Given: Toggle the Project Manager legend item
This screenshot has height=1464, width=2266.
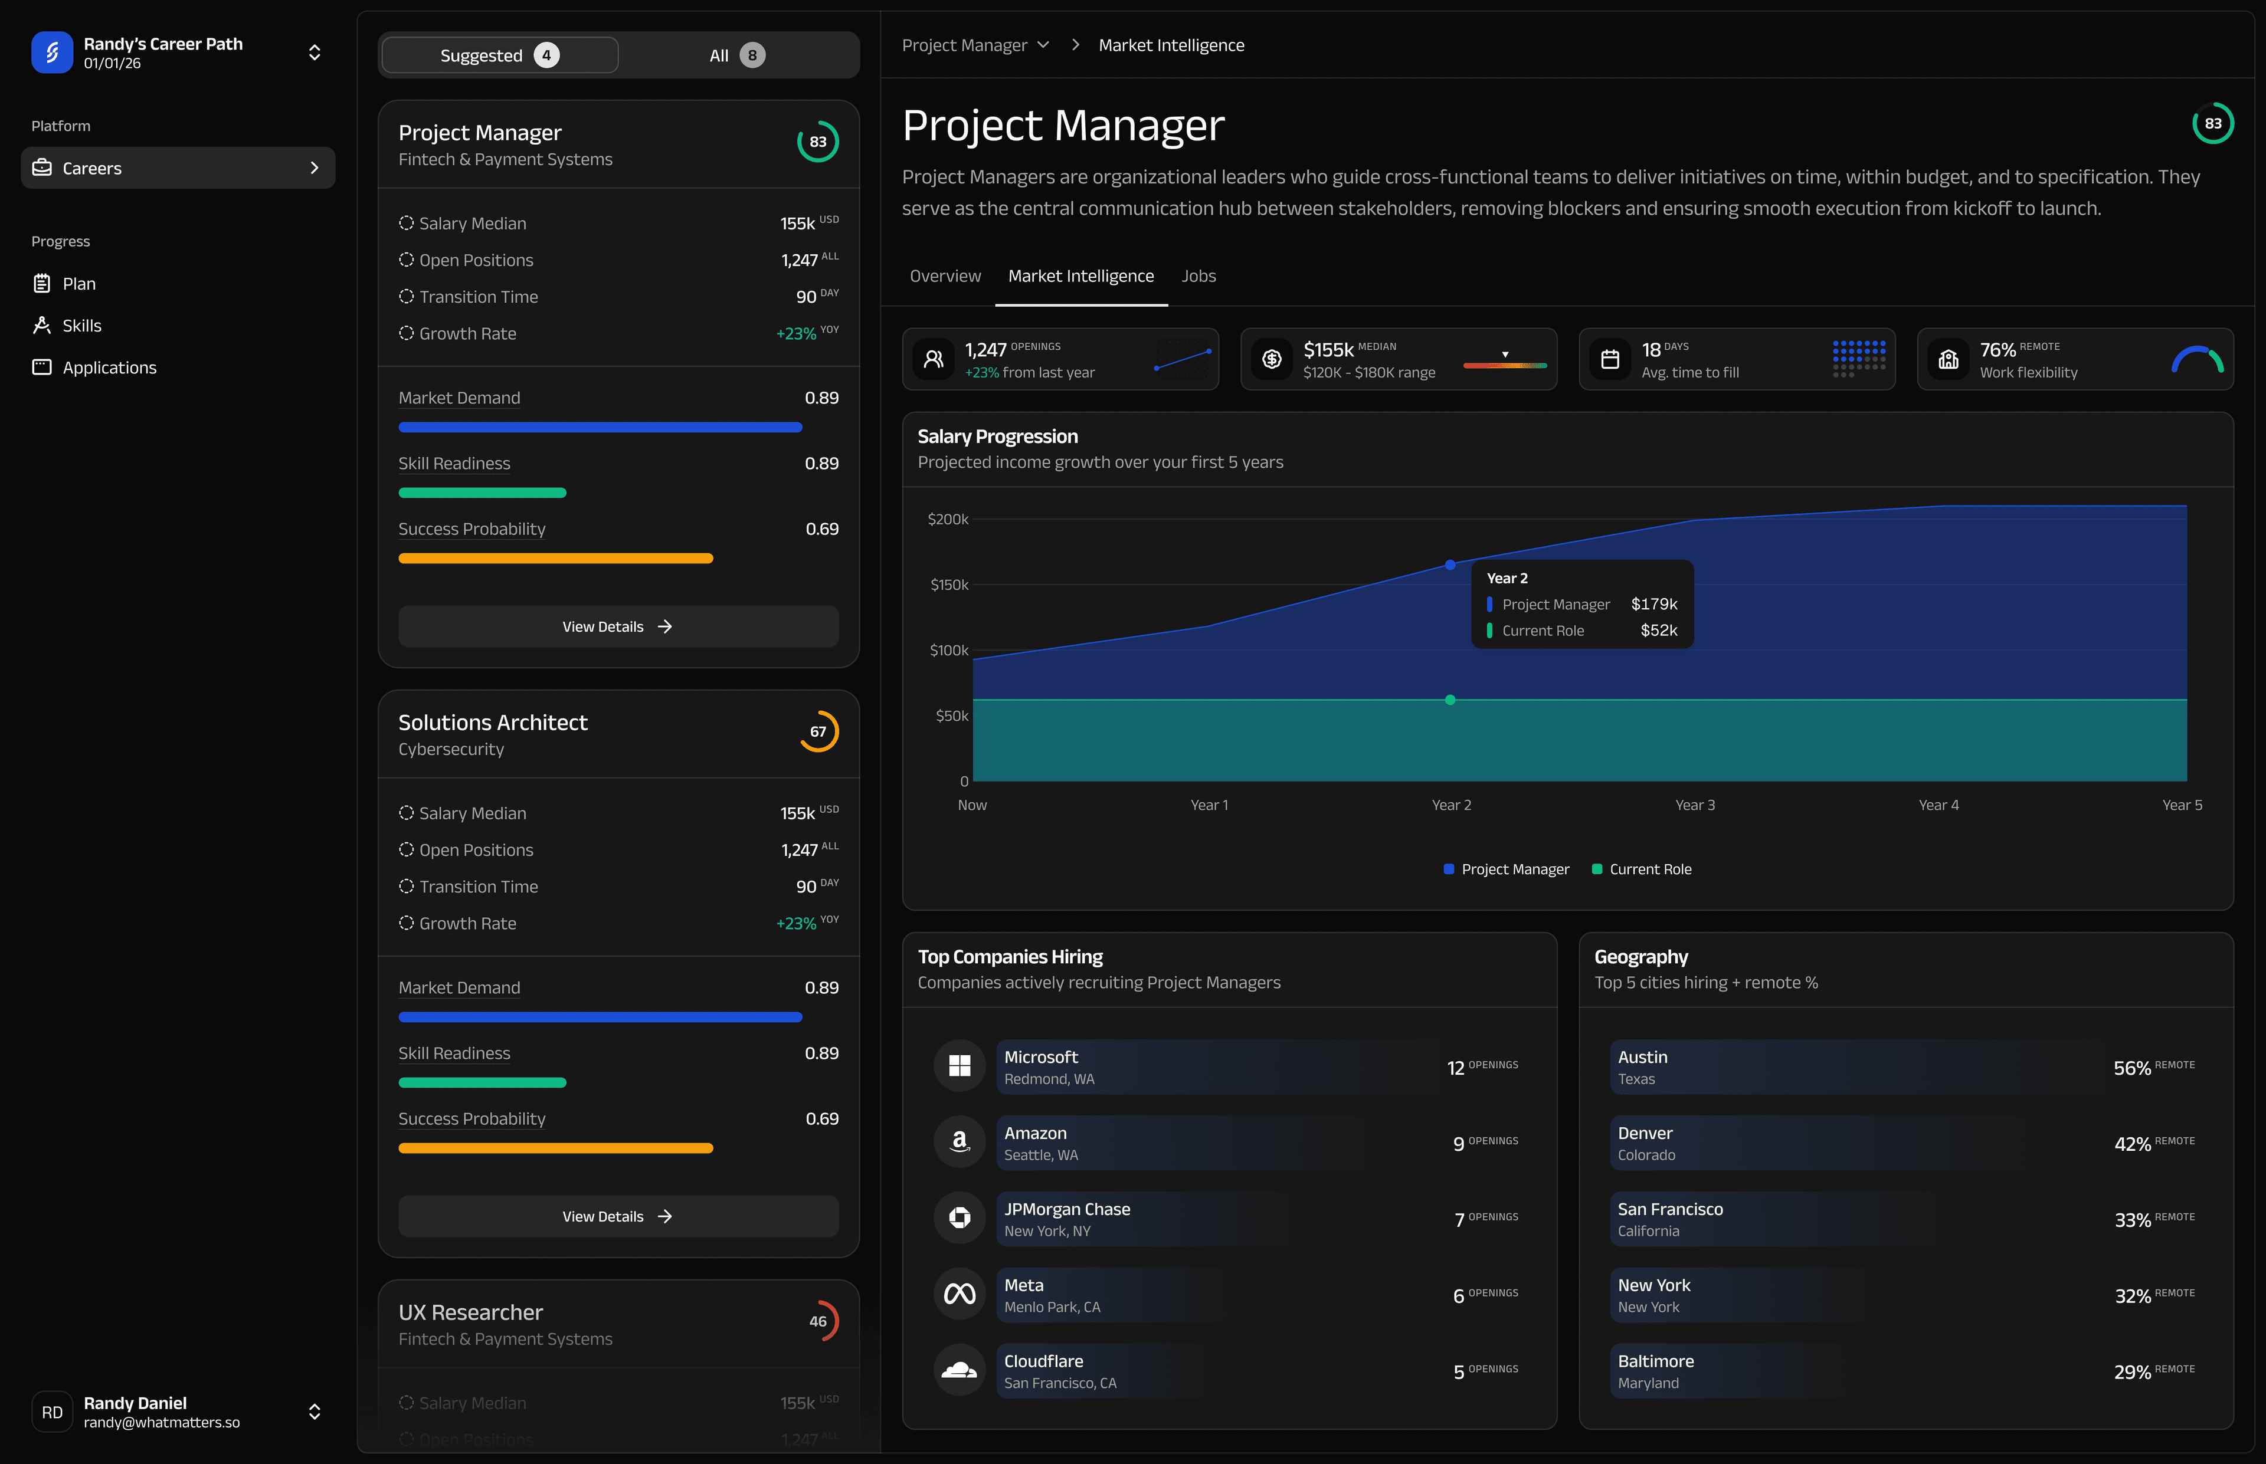Looking at the screenshot, I should click(1506, 868).
